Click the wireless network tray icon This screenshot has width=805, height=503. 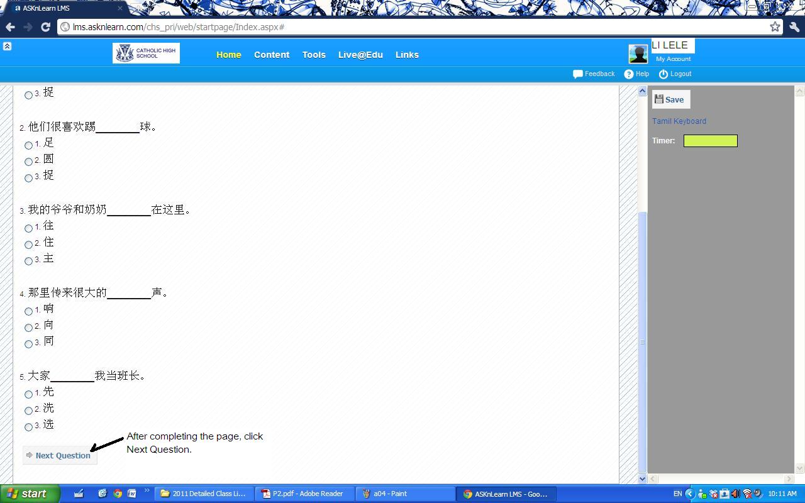coord(747,494)
